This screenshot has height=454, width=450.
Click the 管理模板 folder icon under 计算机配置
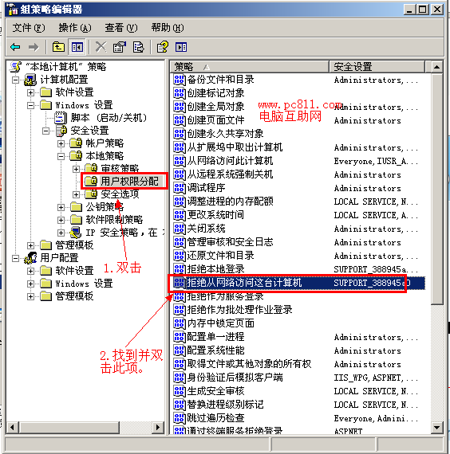coord(45,245)
